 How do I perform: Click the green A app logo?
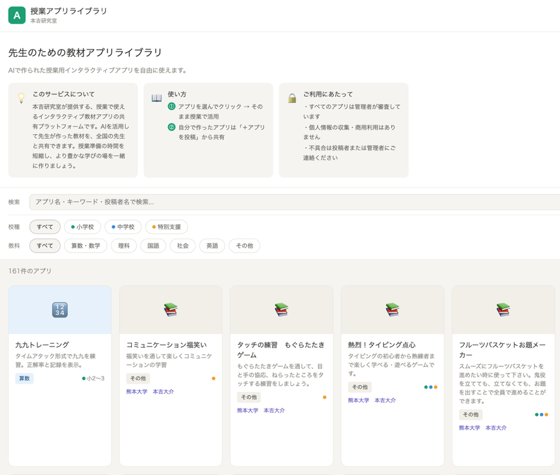point(17,15)
